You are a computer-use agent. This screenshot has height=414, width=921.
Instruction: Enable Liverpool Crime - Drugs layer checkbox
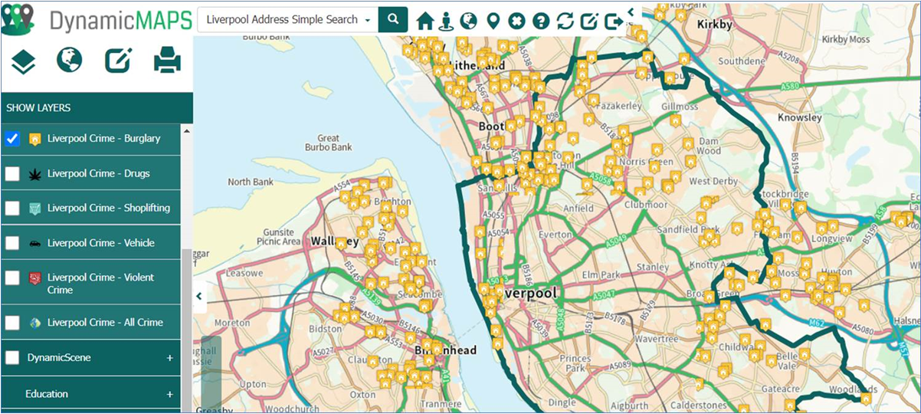(12, 173)
